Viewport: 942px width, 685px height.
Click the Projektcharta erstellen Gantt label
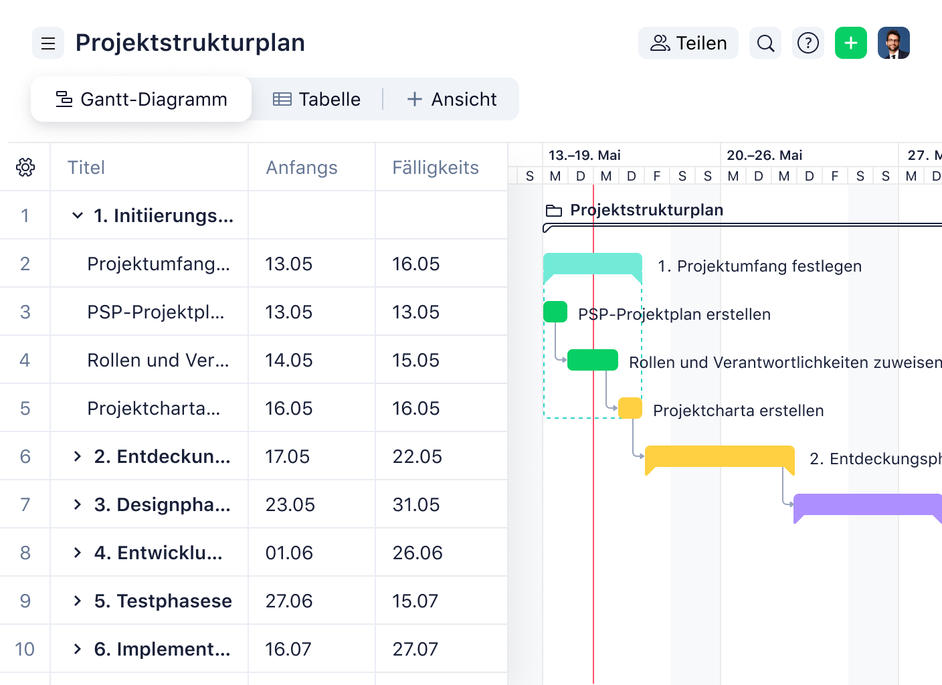click(x=739, y=411)
